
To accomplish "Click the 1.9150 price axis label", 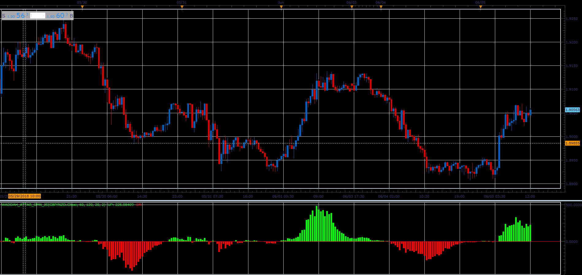I will pos(572,66).
